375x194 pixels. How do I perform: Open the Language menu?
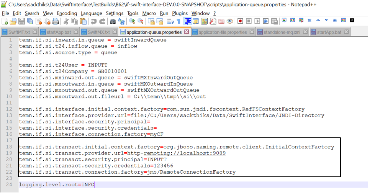click(91, 13)
